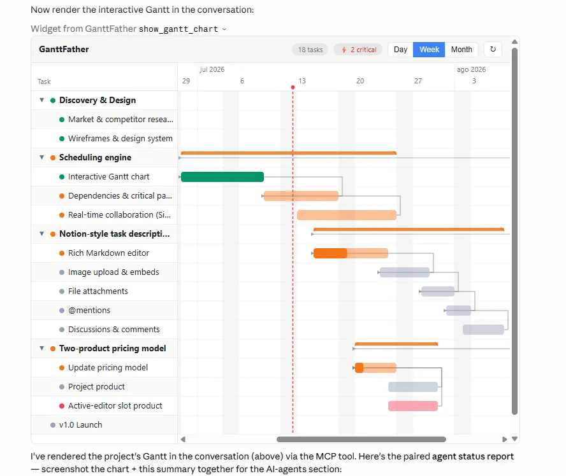Click the gray status dot beside v1.0 Launch

pyautogui.click(x=53, y=425)
